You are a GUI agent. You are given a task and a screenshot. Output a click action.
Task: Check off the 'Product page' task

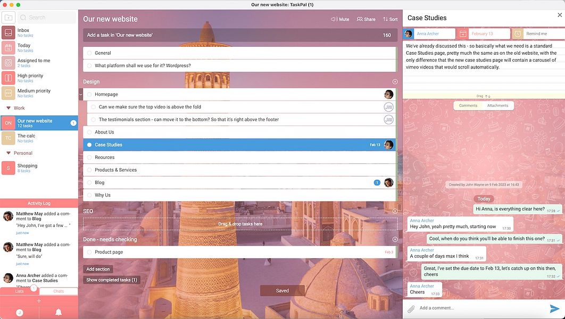(x=89, y=252)
